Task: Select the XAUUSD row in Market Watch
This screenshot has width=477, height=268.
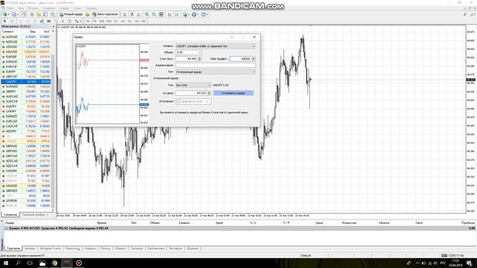Action: [x=25, y=52]
